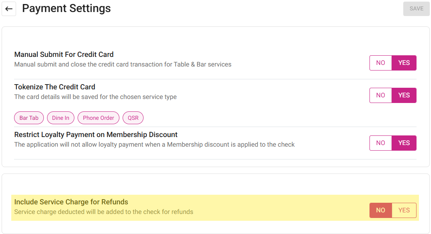Select the Bar Tab service type chip
The width and height of the screenshot is (431, 234).
[29, 118]
